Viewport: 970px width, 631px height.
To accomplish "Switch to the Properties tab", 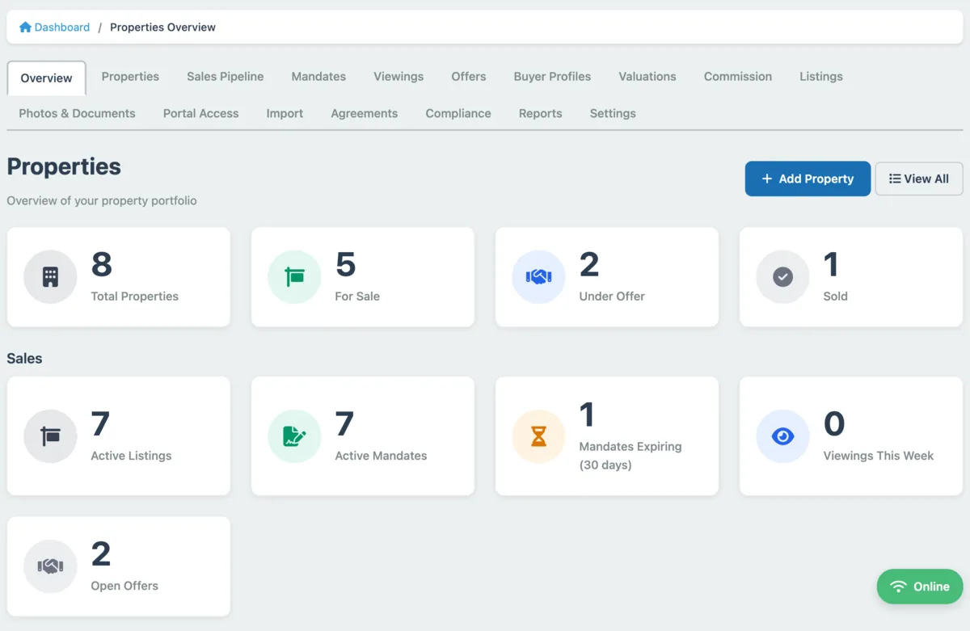I will pos(130,77).
